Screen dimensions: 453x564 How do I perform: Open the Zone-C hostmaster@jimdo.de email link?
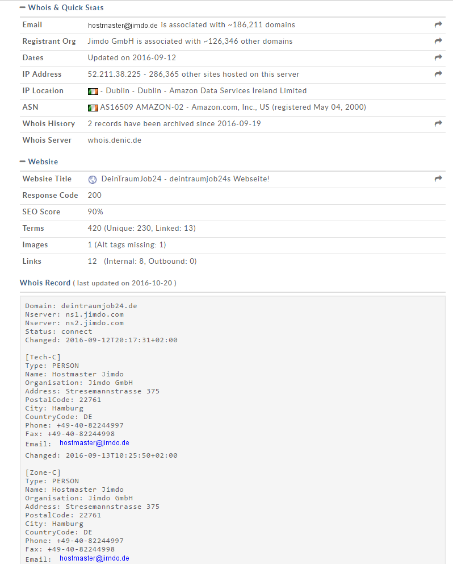(94, 558)
